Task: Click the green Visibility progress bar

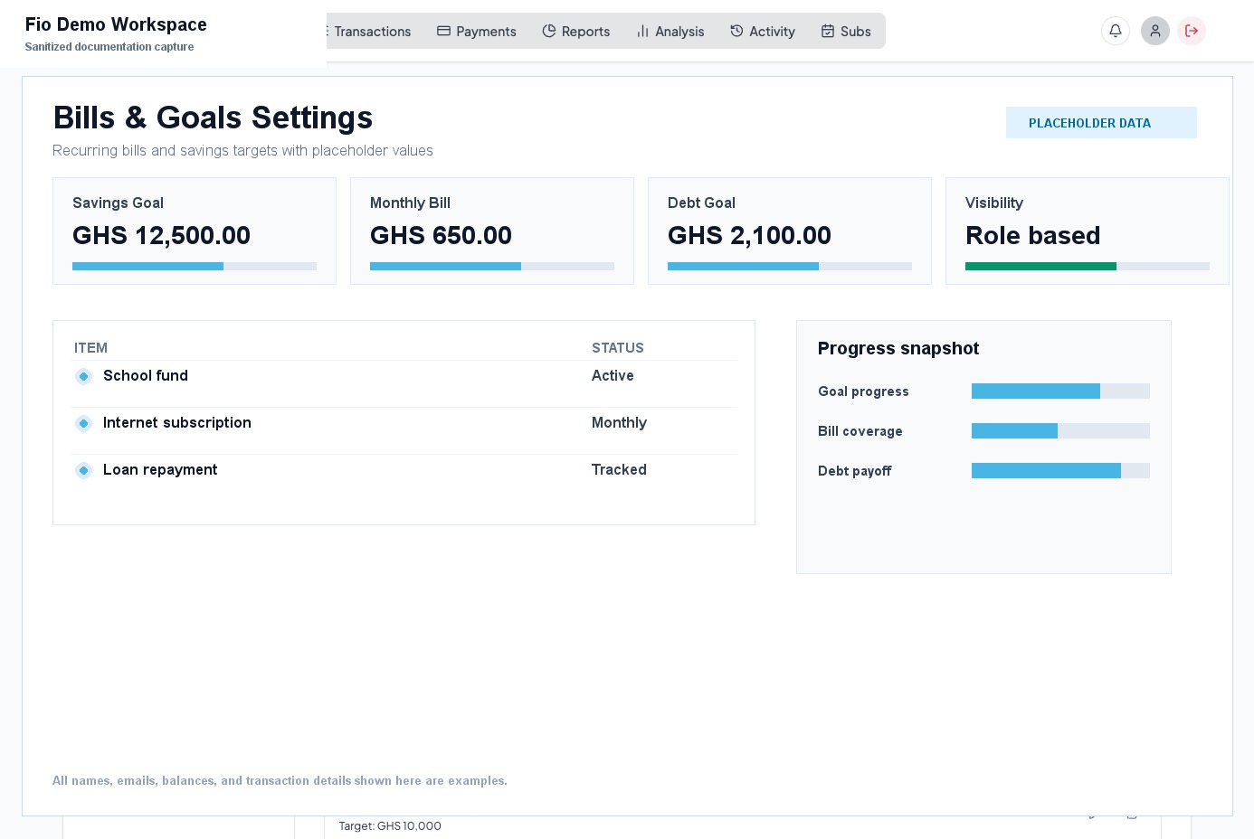Action: [x=1088, y=266]
